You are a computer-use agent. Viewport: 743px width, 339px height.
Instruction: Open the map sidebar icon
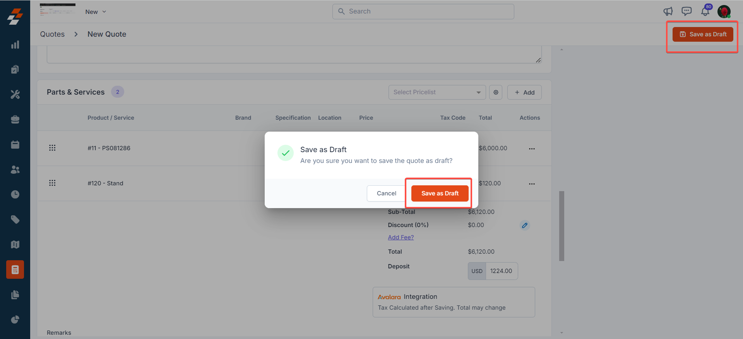click(x=15, y=244)
